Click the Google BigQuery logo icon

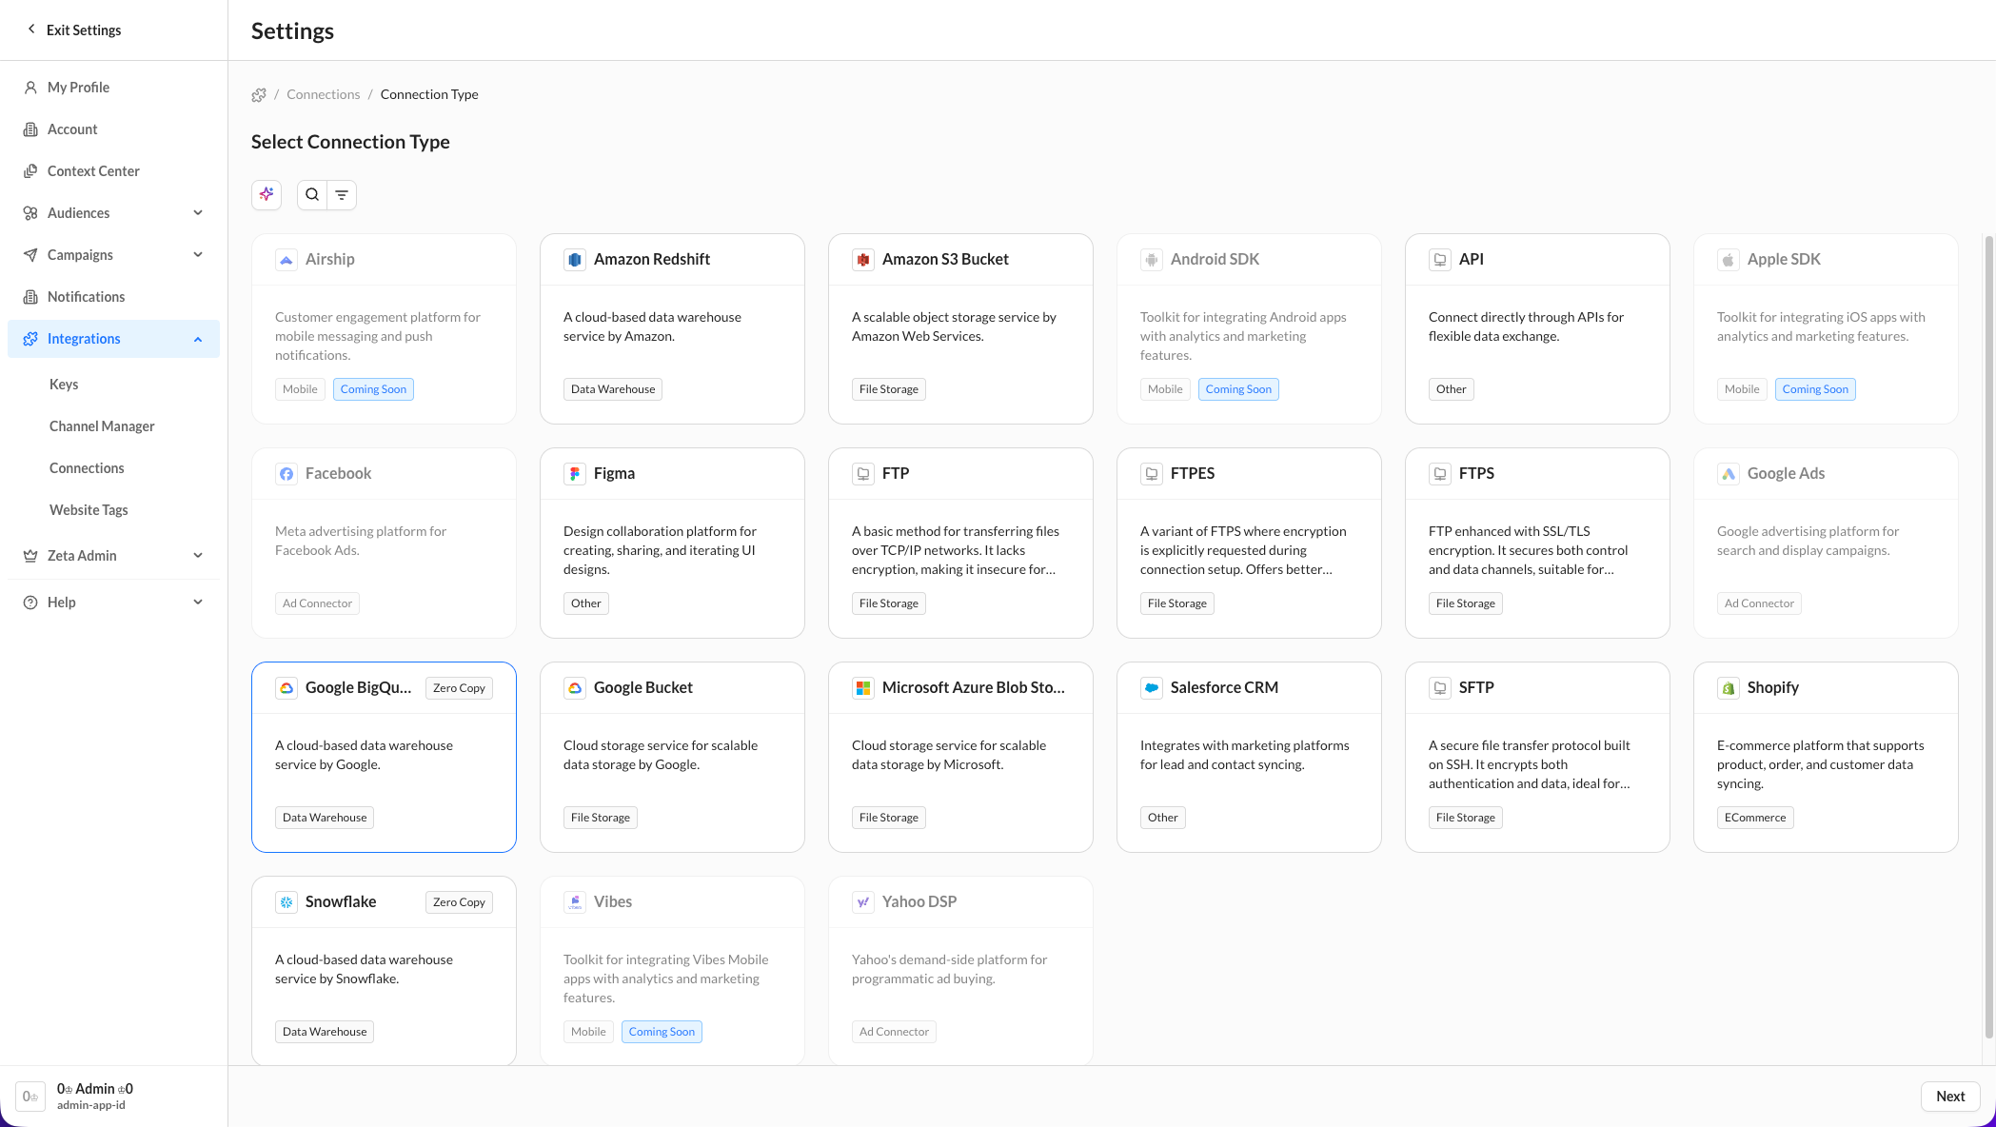point(287,688)
